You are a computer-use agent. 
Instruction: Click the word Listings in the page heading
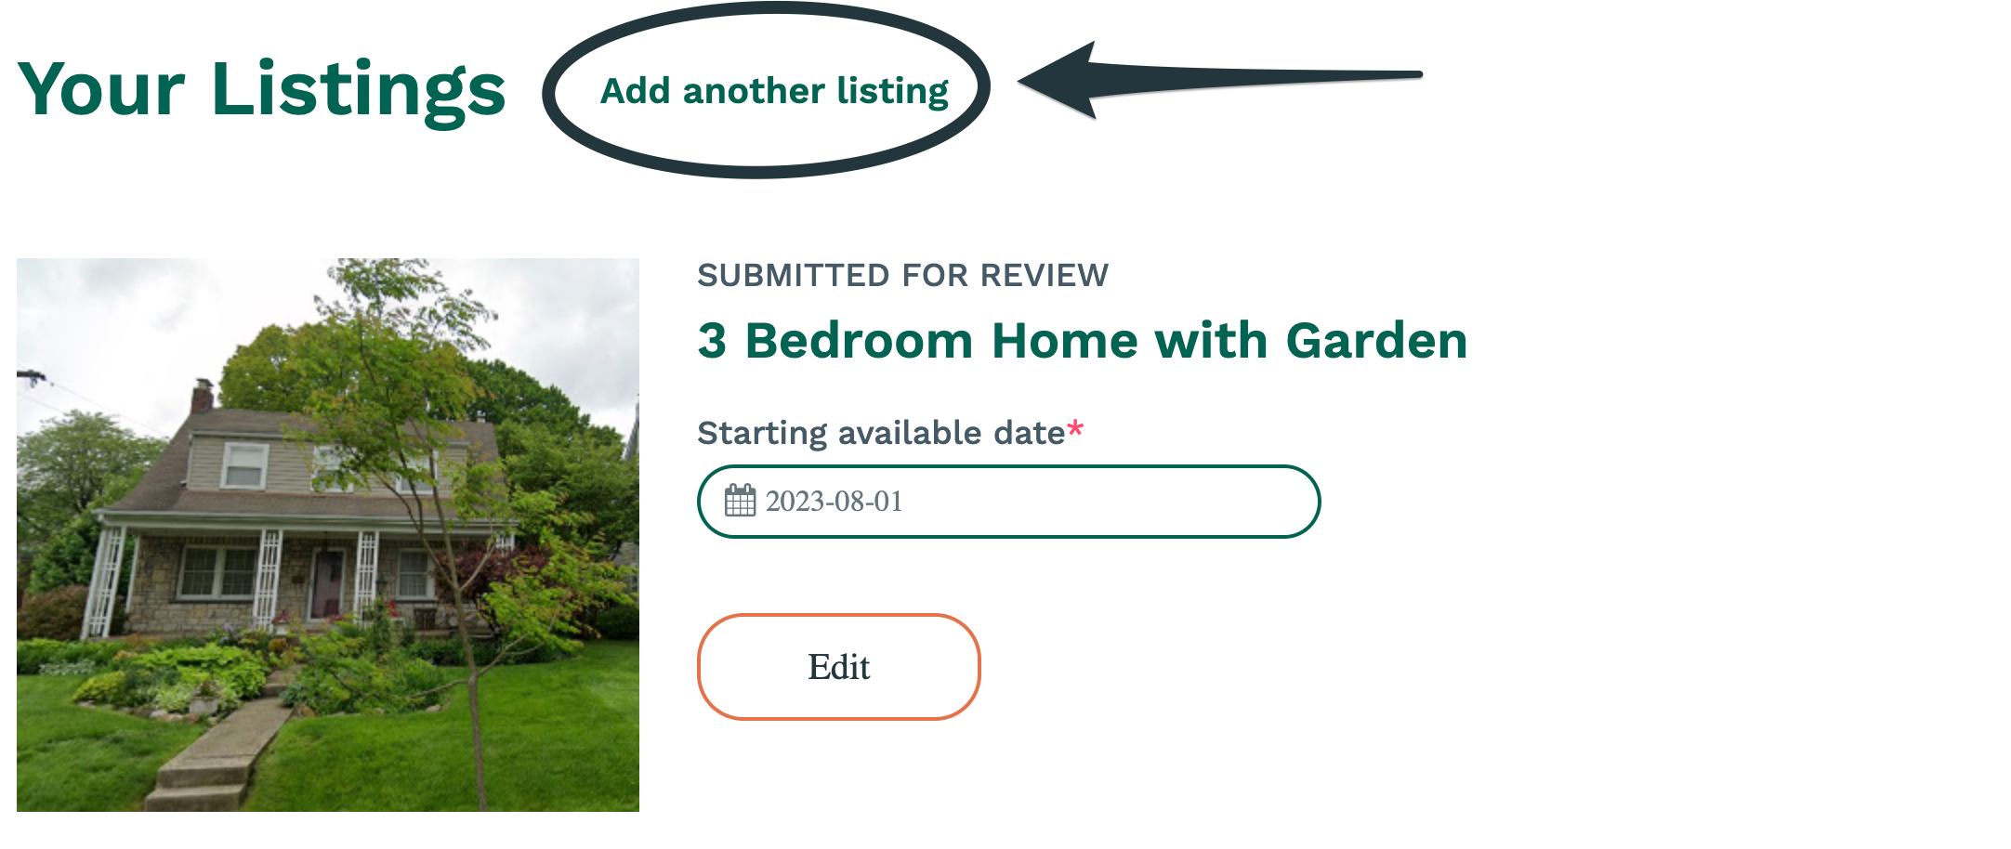358,90
